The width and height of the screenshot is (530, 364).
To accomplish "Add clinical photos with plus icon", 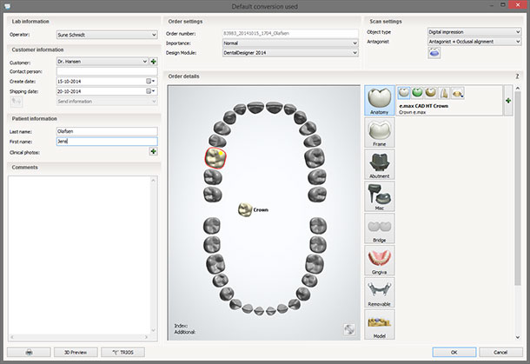I will coord(154,151).
